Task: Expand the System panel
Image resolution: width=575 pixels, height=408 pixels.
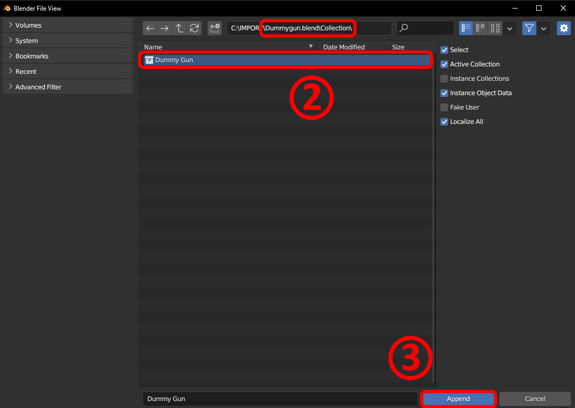Action: point(67,40)
